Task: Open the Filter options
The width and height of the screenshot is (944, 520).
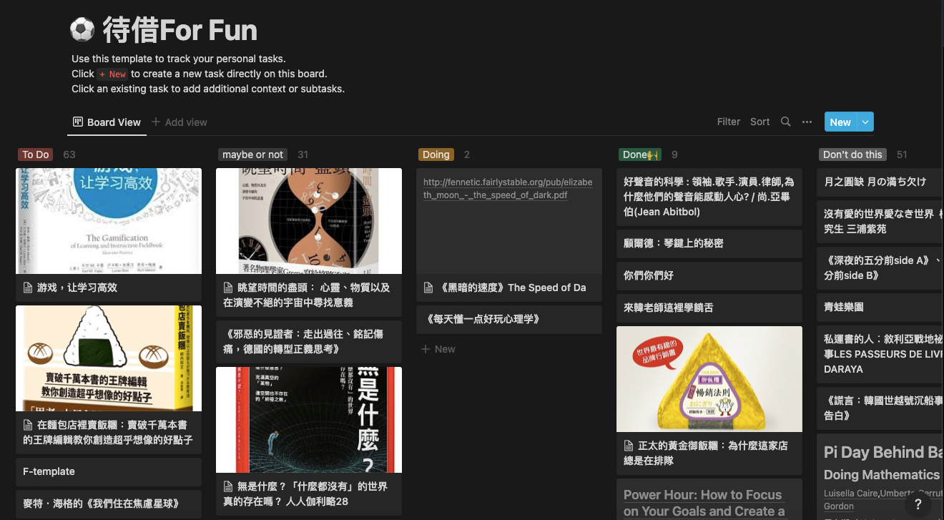Action: (728, 122)
